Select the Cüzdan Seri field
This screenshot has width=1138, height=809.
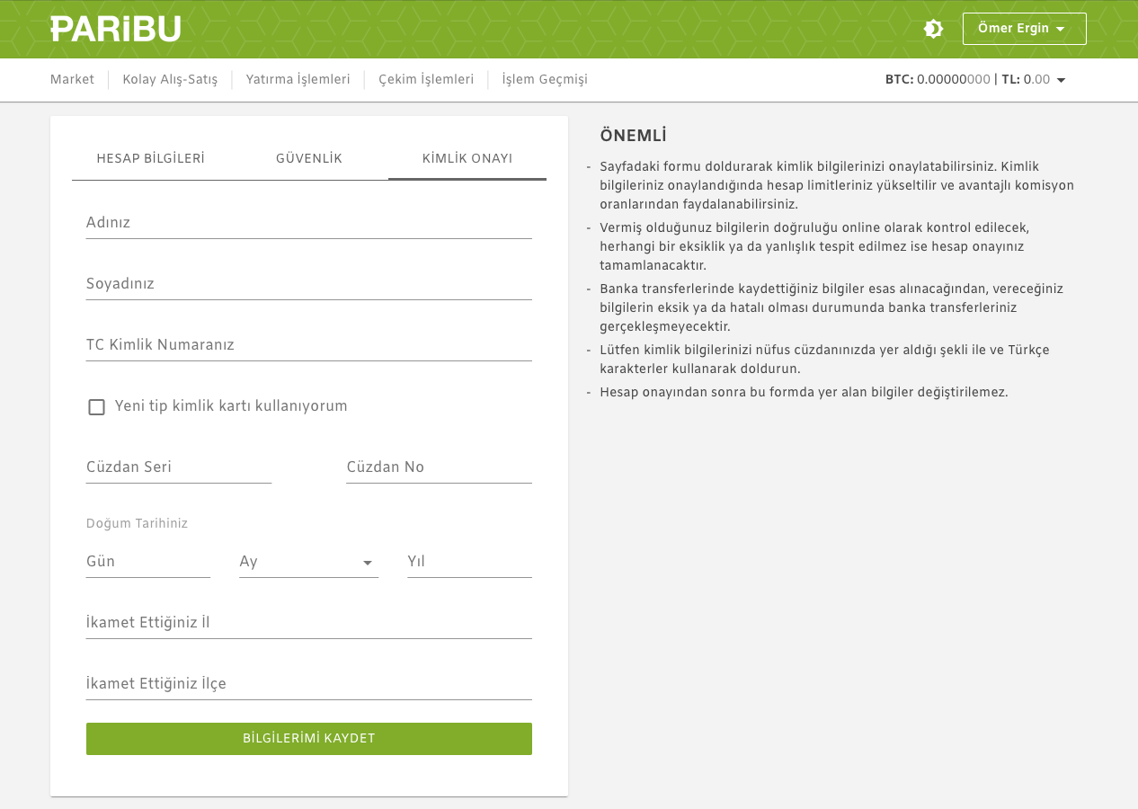click(x=178, y=468)
